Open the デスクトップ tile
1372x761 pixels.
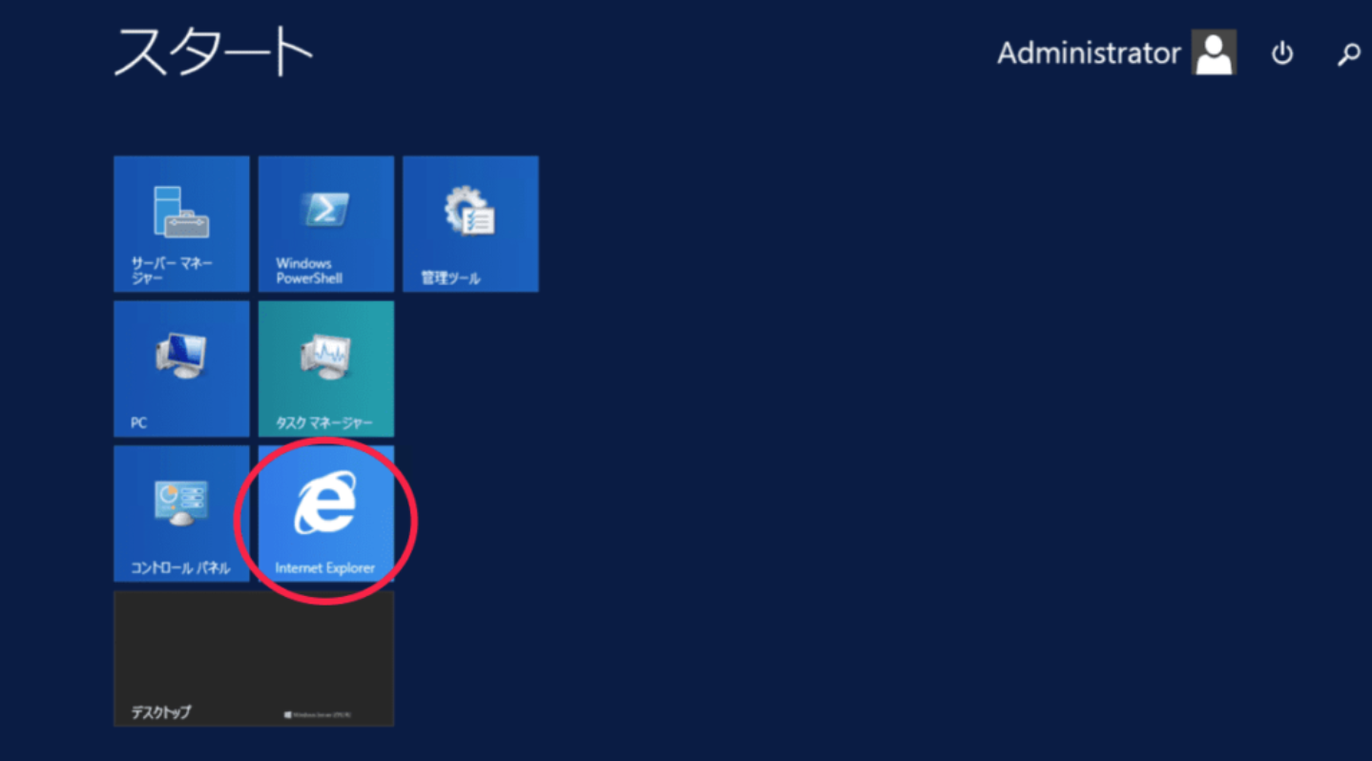[x=254, y=658]
